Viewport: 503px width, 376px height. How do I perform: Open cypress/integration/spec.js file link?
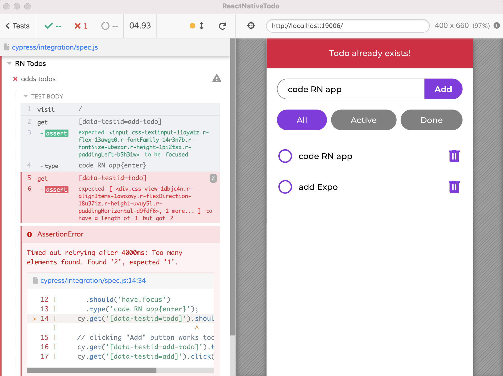click(55, 47)
